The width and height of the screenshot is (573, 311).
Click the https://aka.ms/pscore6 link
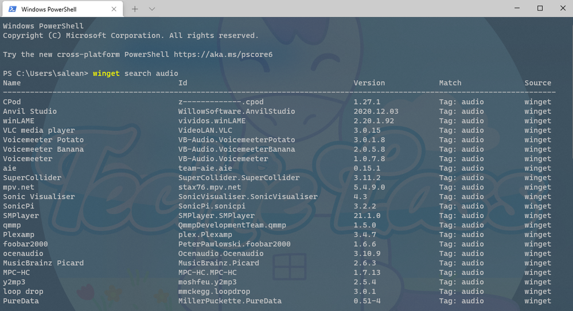(223, 54)
